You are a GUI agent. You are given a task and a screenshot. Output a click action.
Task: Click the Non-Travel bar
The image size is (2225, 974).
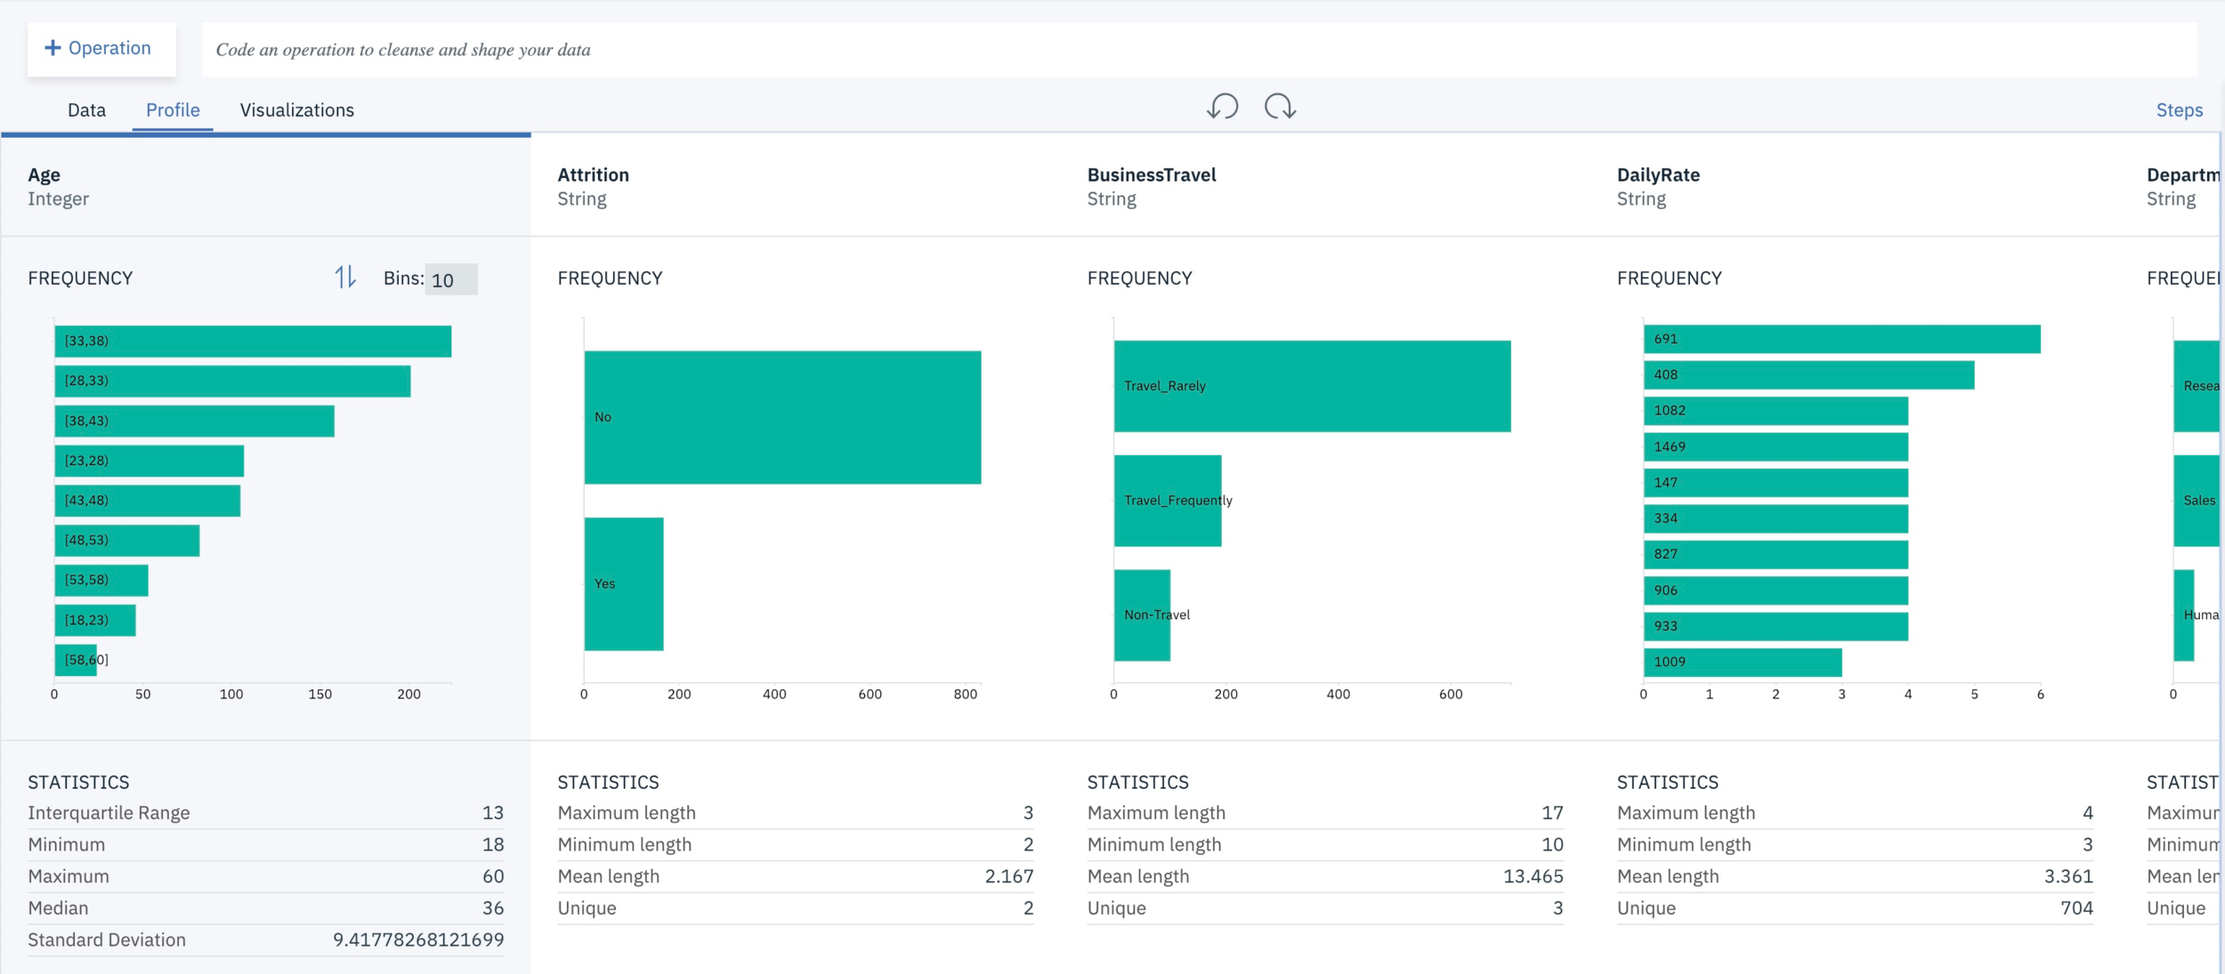coord(1141,615)
